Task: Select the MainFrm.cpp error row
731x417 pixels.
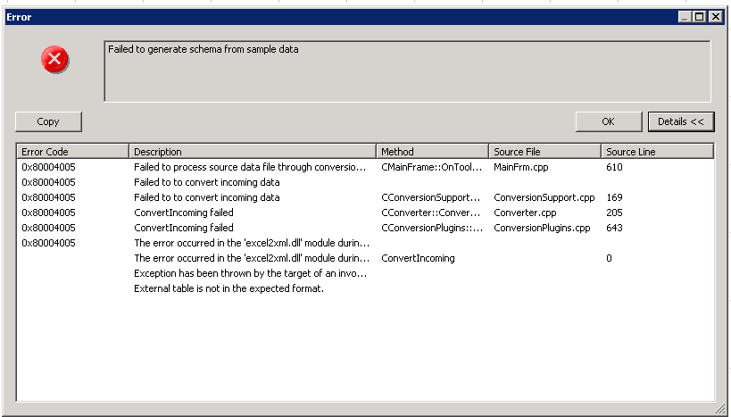Action: pos(365,167)
